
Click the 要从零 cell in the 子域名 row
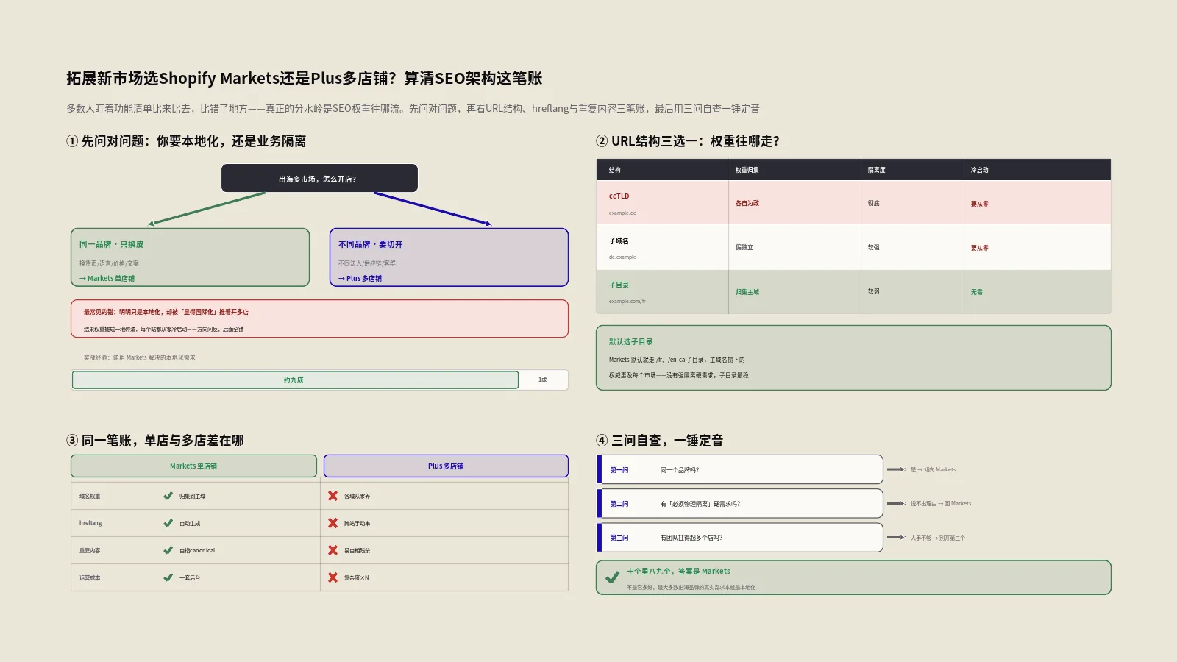click(980, 248)
